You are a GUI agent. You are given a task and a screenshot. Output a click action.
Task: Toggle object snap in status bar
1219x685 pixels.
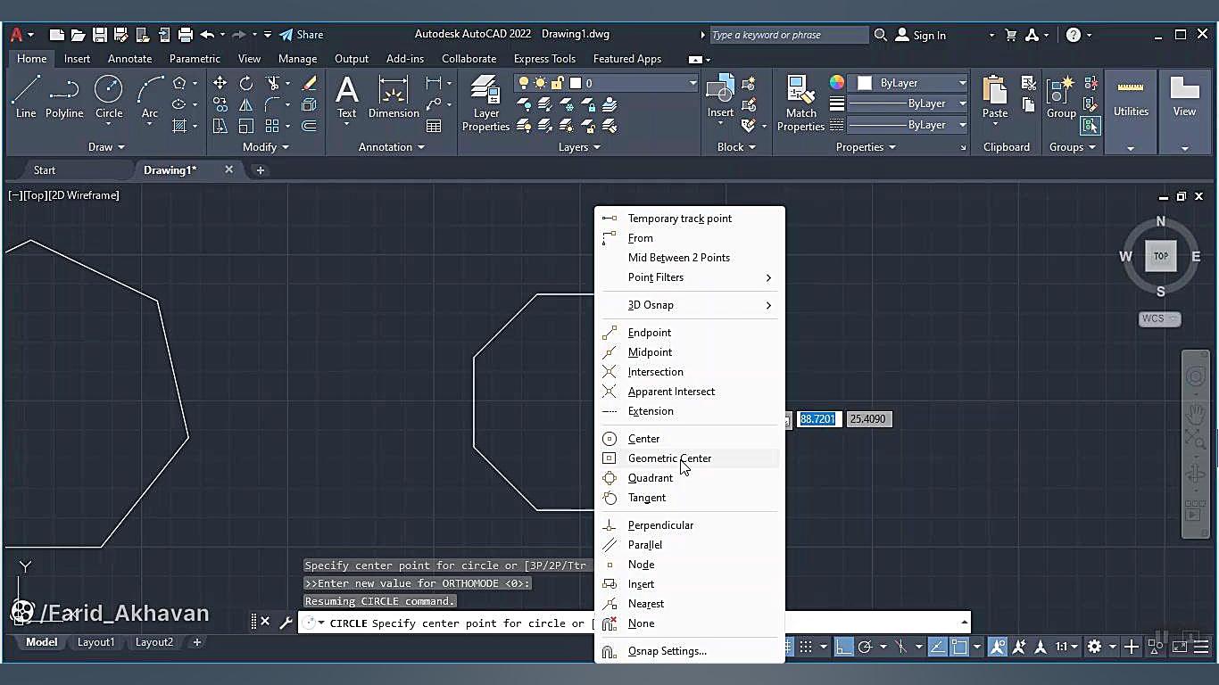point(959,647)
